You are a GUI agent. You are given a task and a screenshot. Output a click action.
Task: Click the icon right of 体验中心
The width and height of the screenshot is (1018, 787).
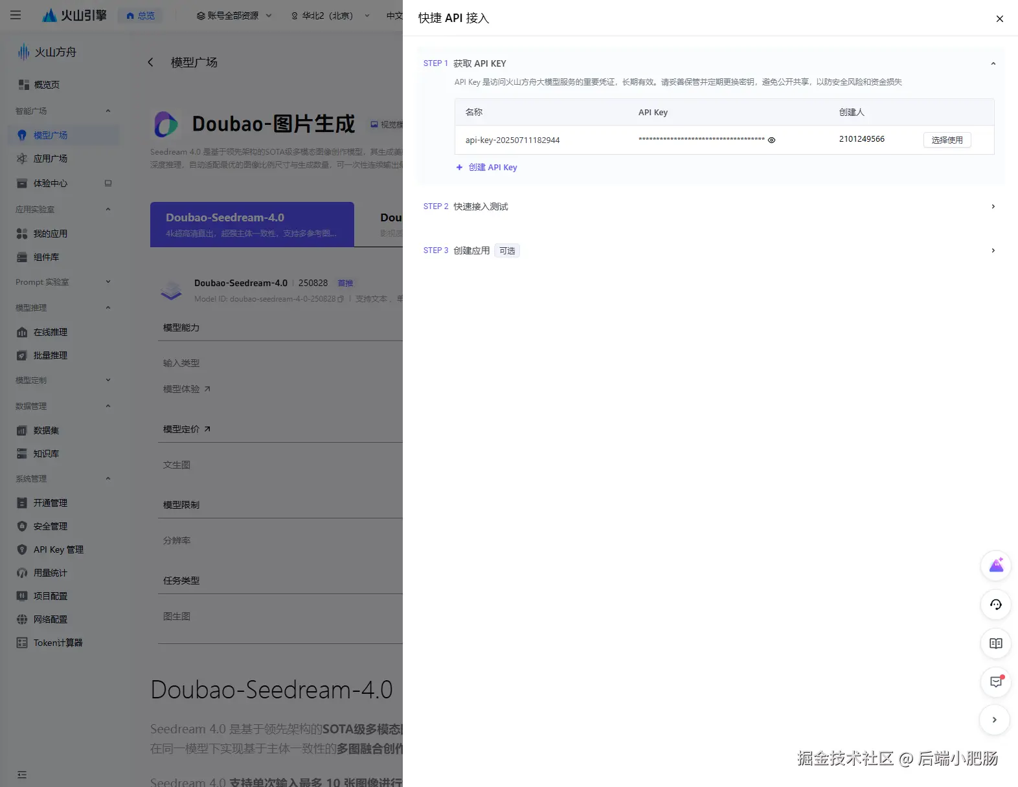[108, 183]
